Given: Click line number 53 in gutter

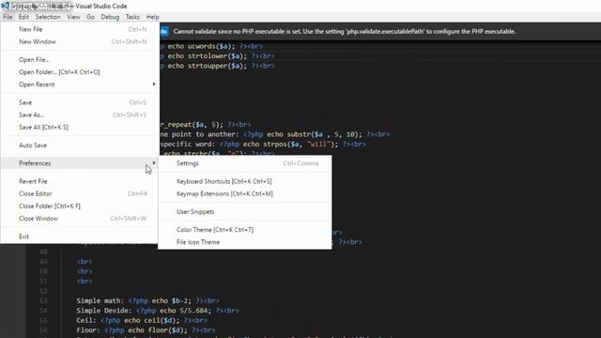Looking at the screenshot, I should [x=43, y=300].
